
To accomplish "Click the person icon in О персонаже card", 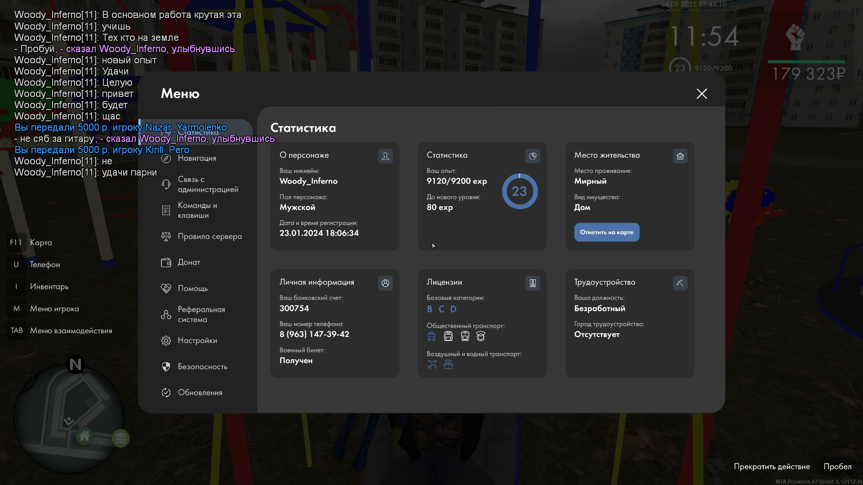I will (385, 156).
